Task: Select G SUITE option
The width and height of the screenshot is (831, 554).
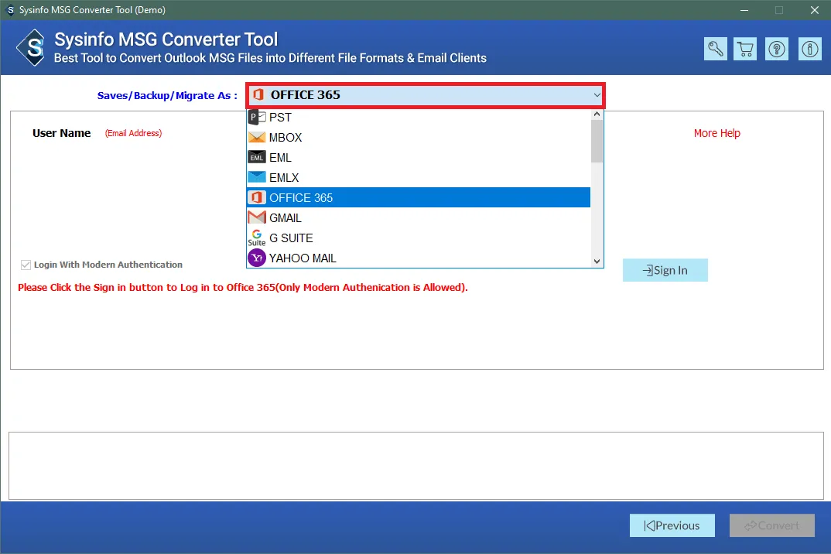Action: point(291,238)
